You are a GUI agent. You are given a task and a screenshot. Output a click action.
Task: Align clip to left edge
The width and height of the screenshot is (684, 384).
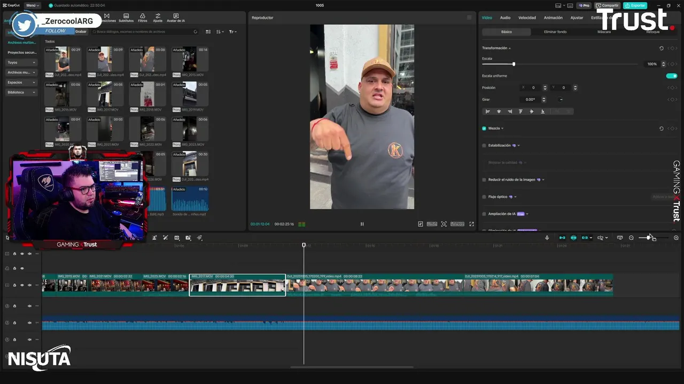(x=488, y=111)
